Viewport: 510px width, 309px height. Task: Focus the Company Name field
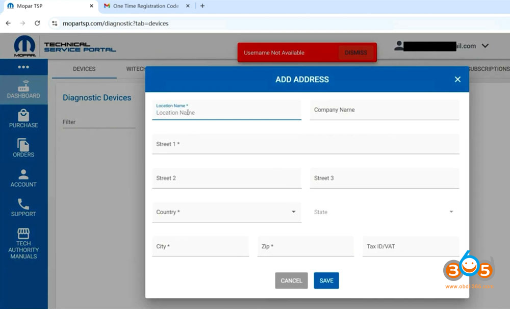coord(384,110)
